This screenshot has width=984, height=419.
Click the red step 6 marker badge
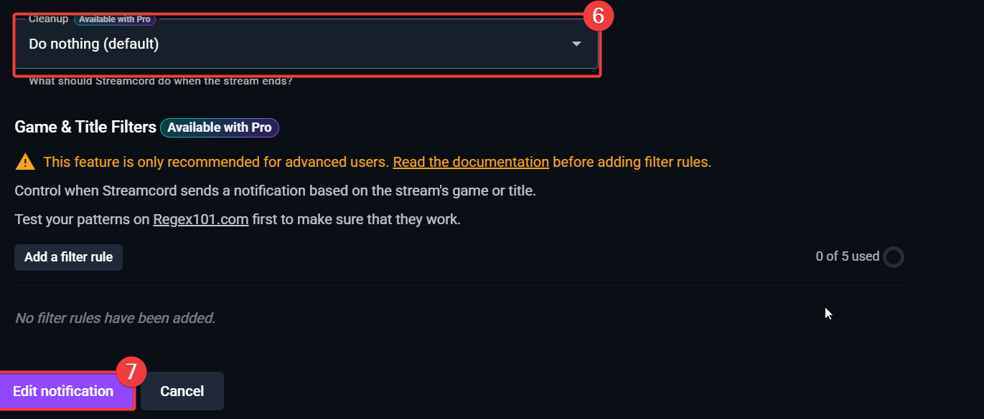tap(598, 15)
